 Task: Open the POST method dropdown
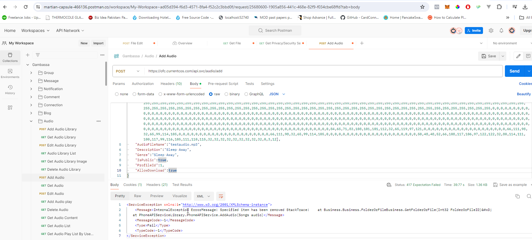[x=128, y=71]
